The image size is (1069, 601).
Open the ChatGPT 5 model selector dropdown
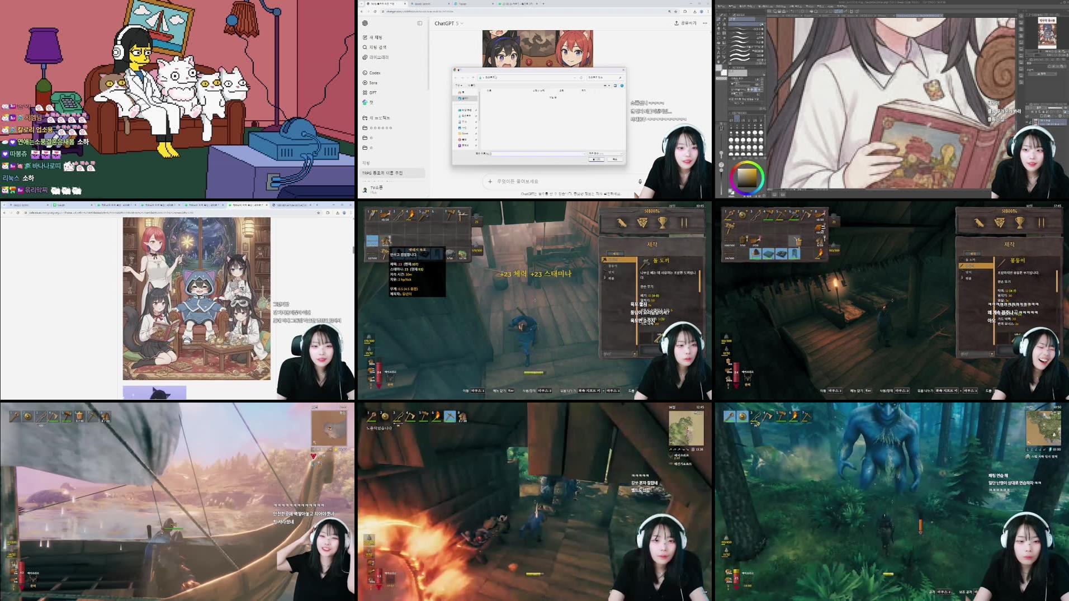click(x=449, y=23)
